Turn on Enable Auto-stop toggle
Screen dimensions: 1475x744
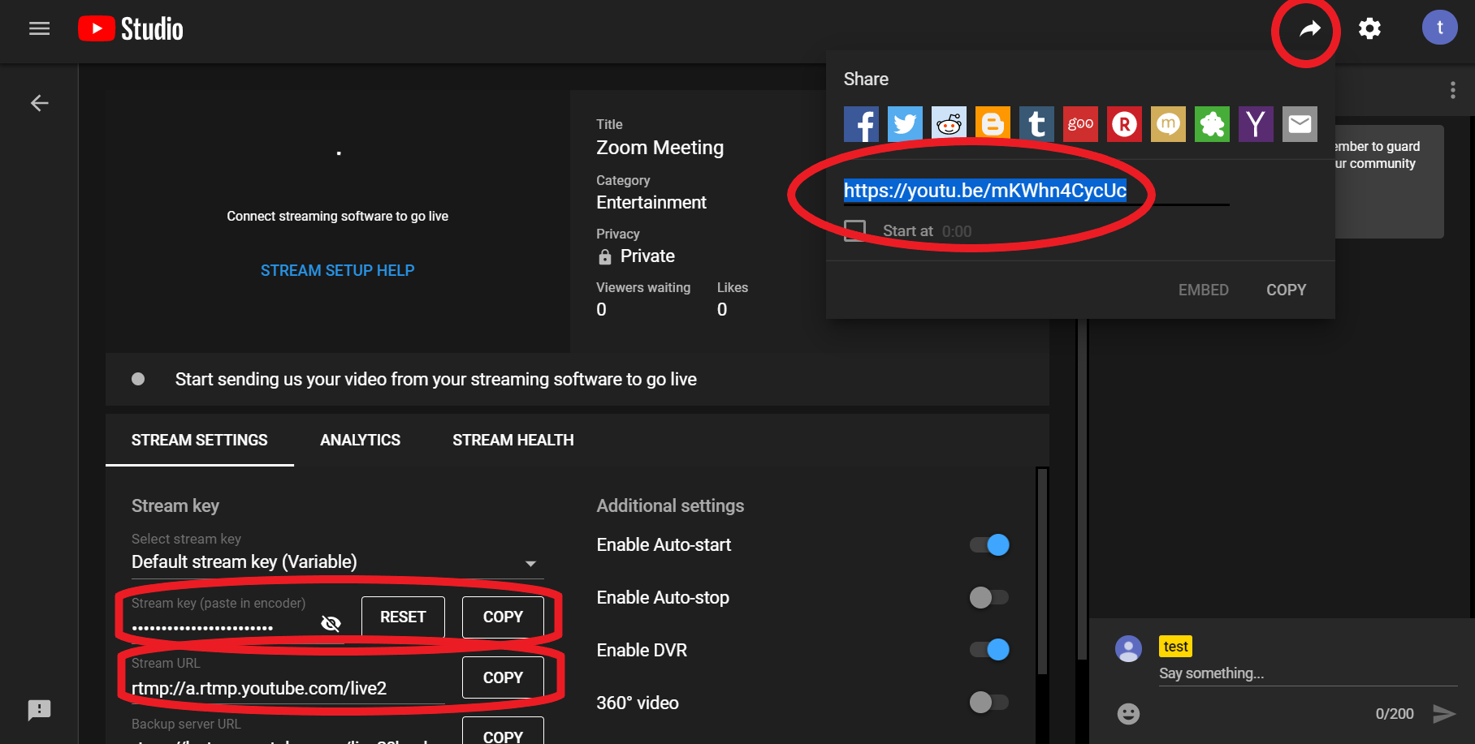click(989, 597)
